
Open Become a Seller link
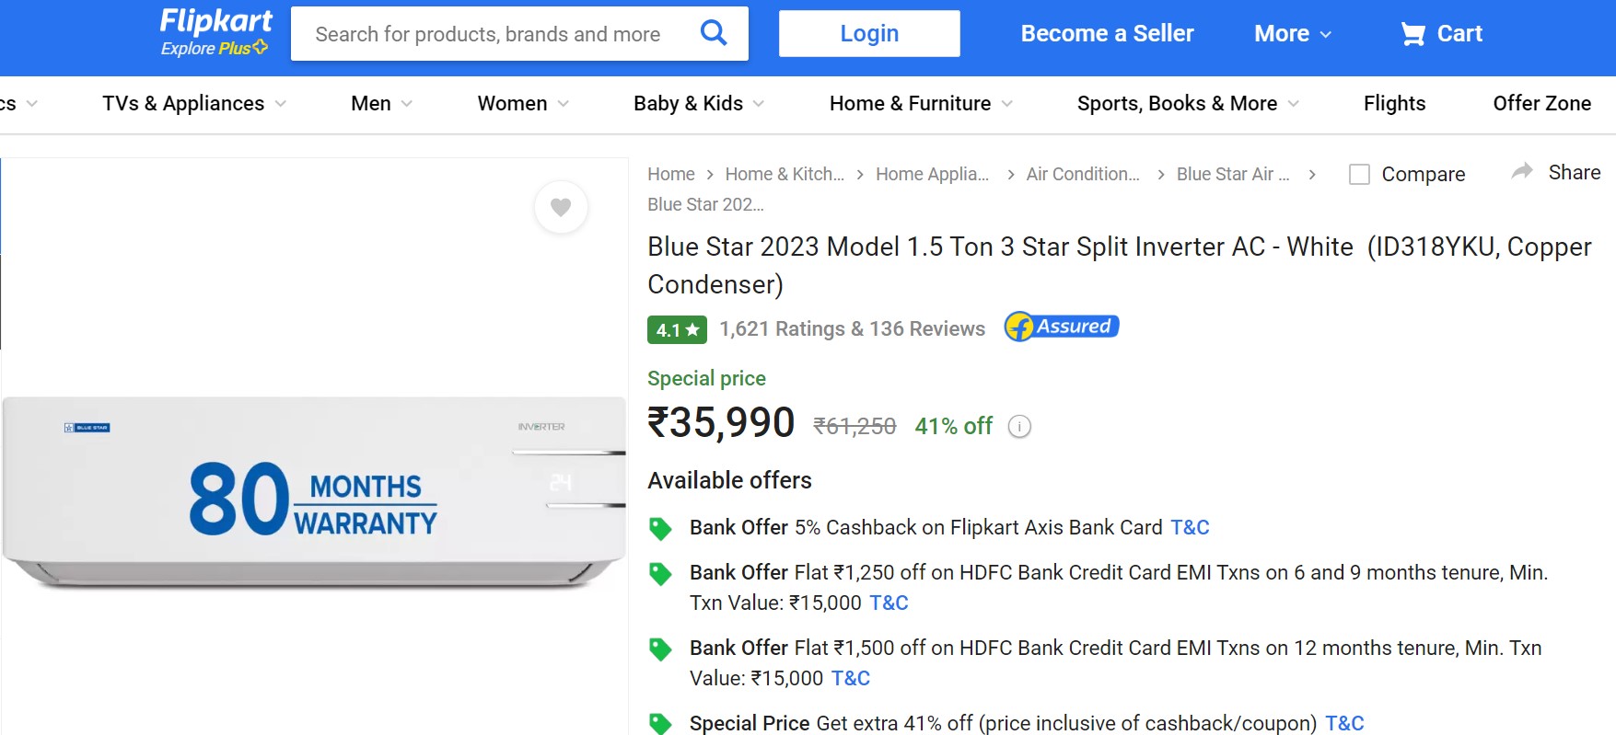(1107, 34)
